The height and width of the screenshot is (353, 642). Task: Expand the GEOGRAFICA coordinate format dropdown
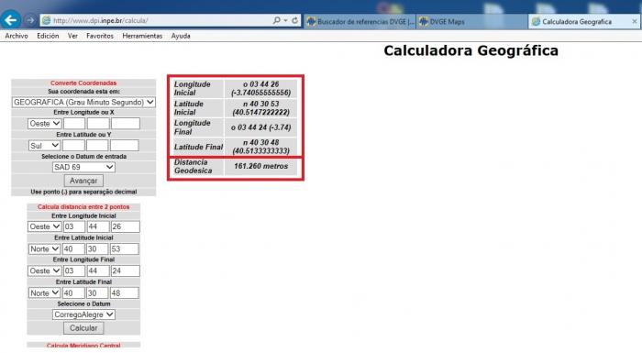click(83, 102)
